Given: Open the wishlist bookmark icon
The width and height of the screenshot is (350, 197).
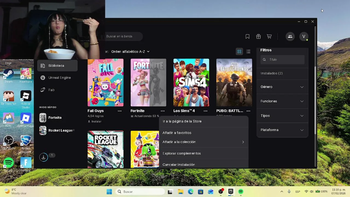Looking at the screenshot, I should point(247,36).
